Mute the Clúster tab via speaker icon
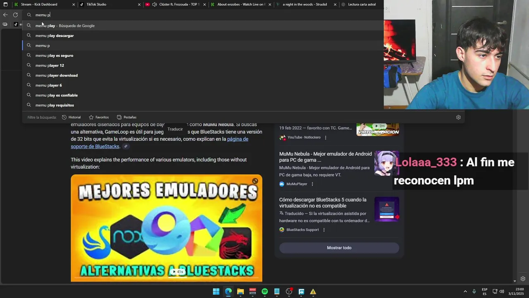 pos(155,5)
